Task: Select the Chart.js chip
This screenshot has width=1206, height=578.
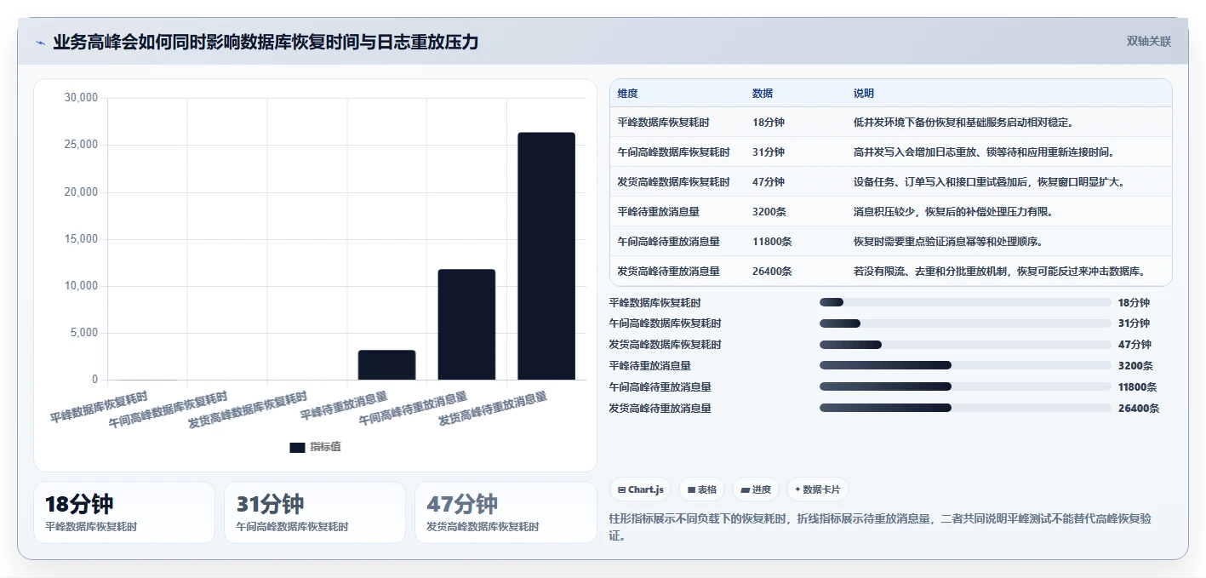Action: [640, 489]
